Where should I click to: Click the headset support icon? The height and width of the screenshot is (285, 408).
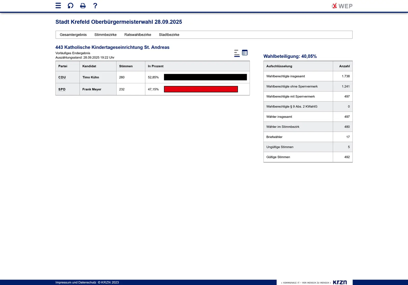click(70, 6)
